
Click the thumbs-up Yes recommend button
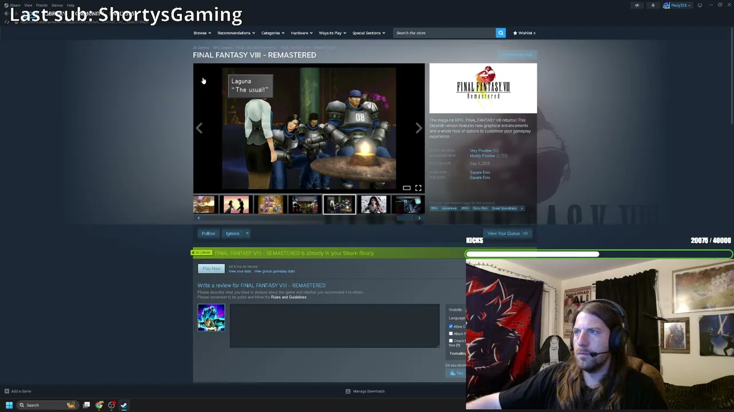click(x=456, y=373)
